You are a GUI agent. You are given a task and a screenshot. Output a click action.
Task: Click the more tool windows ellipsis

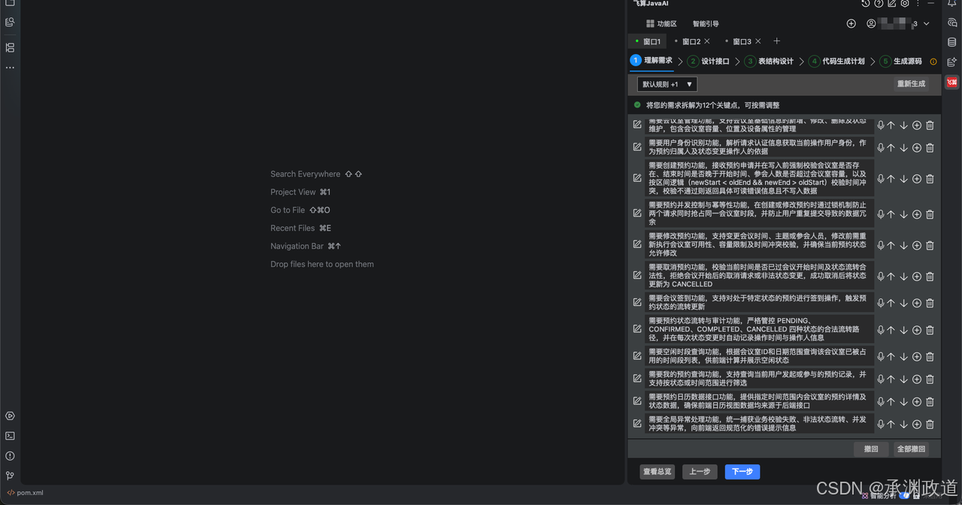click(10, 68)
